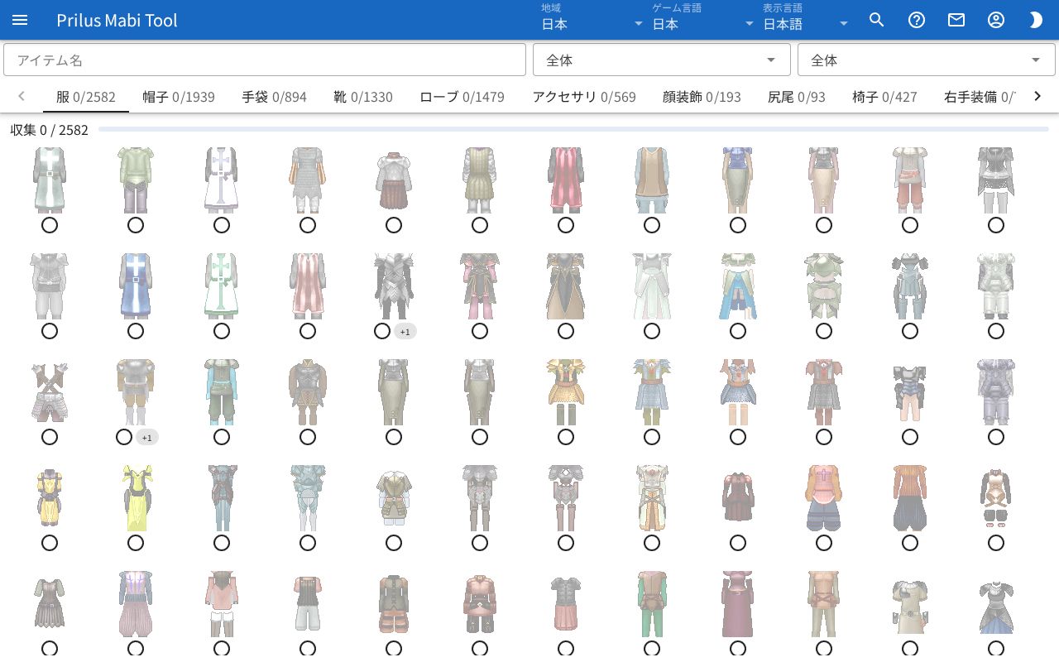Click the +1 badge beside silver-gold armor
Screen dimensions: 1059x662
click(146, 437)
